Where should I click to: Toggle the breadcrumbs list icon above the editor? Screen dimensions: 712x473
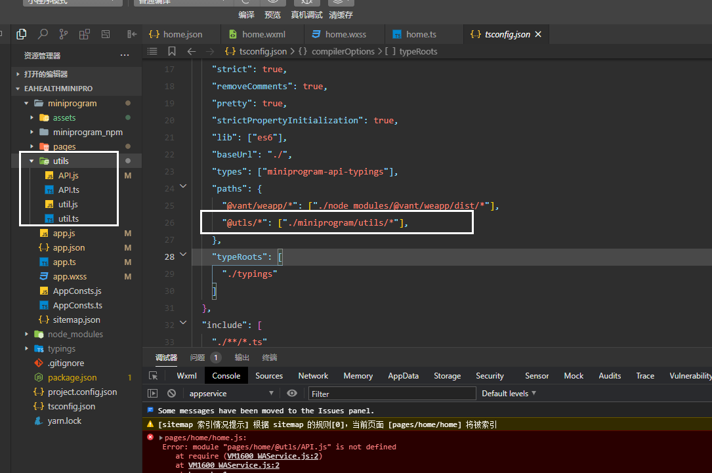click(x=152, y=51)
